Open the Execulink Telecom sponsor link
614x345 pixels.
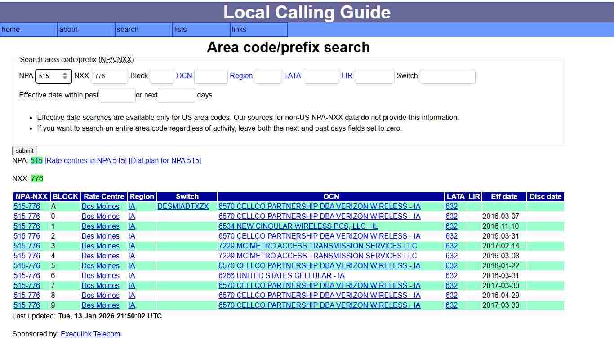[90, 334]
